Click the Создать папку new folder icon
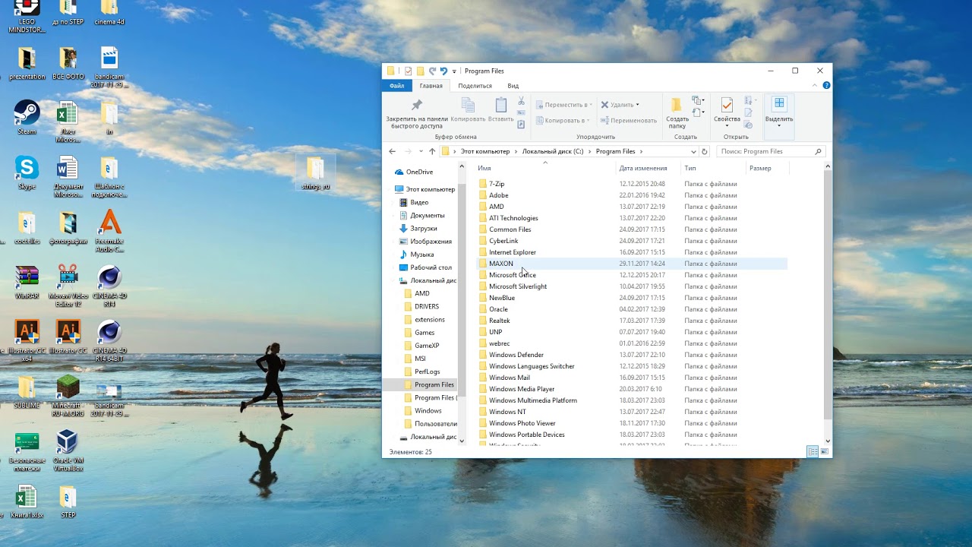 coord(676,106)
